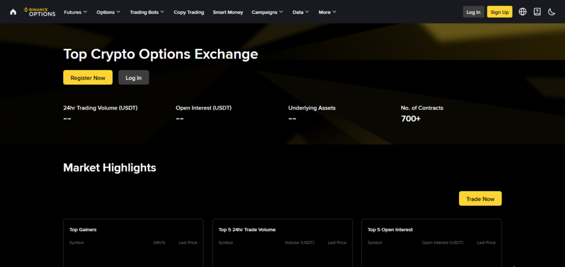This screenshot has width=565, height=267.
Task: Click the Top Crypto Options Exchange heading
Action: tap(161, 55)
